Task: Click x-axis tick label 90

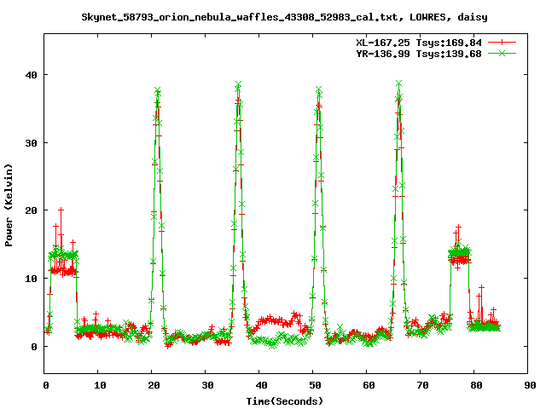Action: (531, 385)
